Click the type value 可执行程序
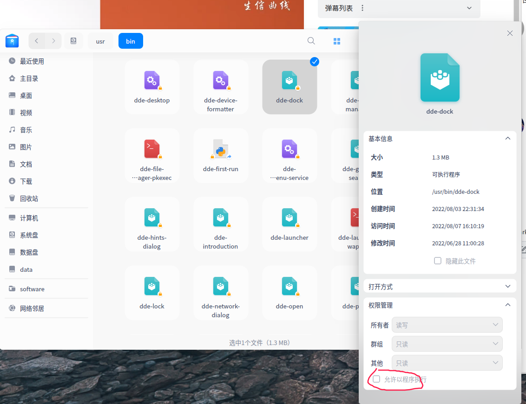Image resolution: width=526 pixels, height=404 pixels. tap(446, 174)
